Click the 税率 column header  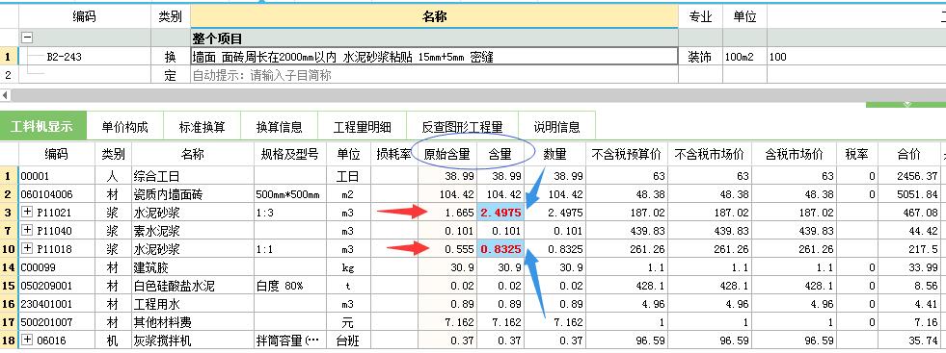point(856,155)
